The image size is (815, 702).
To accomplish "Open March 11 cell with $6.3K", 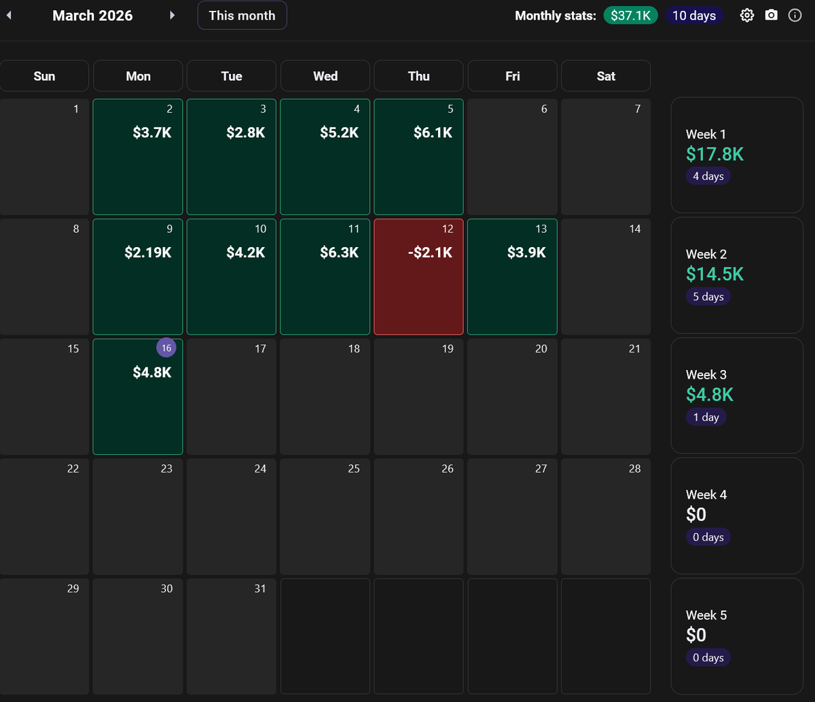I will click(325, 277).
